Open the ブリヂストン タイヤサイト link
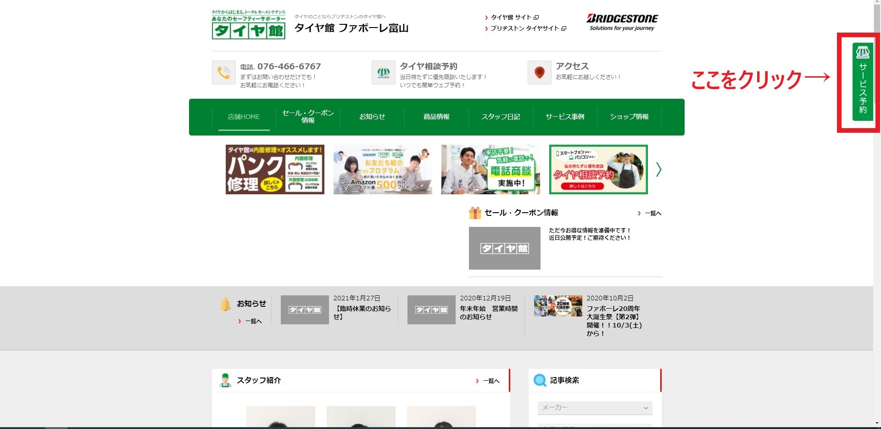The height and width of the screenshot is (429, 881). coord(525,28)
